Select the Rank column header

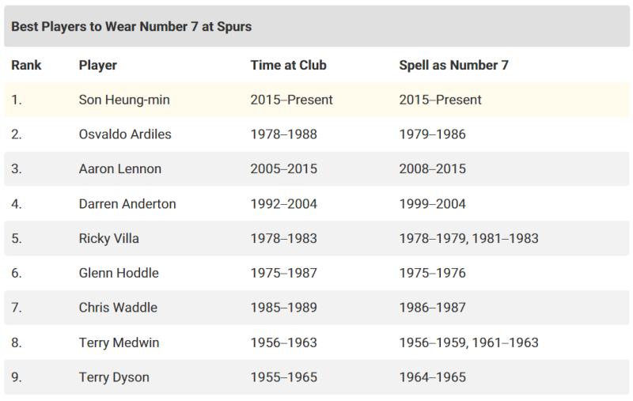[26, 65]
